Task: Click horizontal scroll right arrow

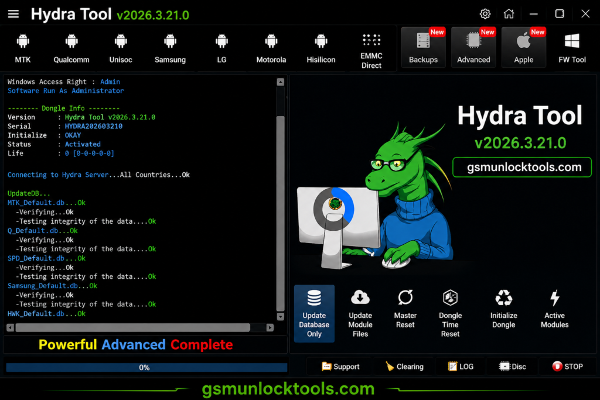Action: pos(270,328)
